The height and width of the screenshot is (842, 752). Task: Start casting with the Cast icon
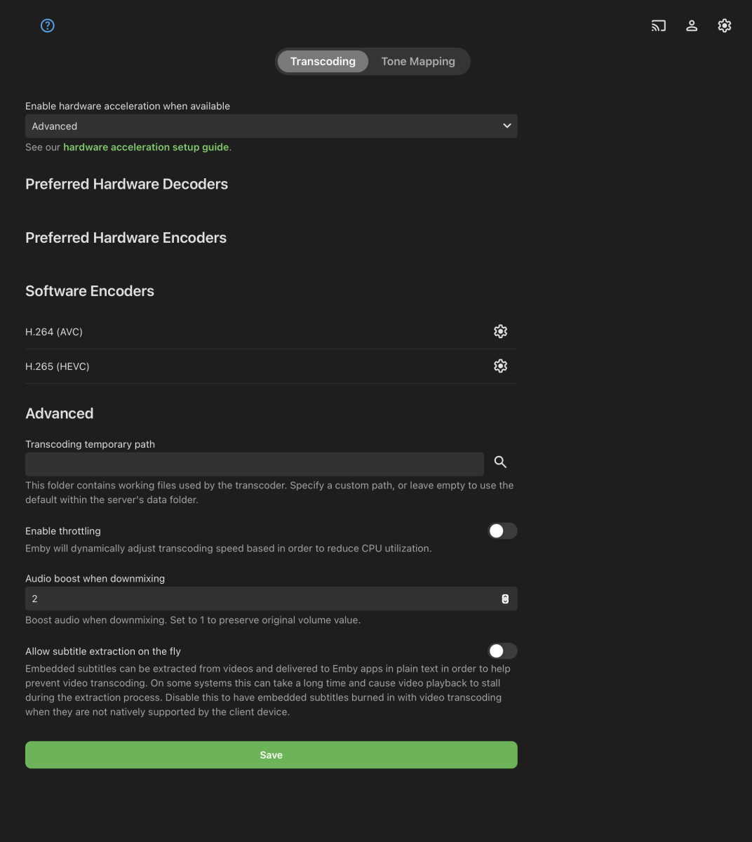pos(658,25)
